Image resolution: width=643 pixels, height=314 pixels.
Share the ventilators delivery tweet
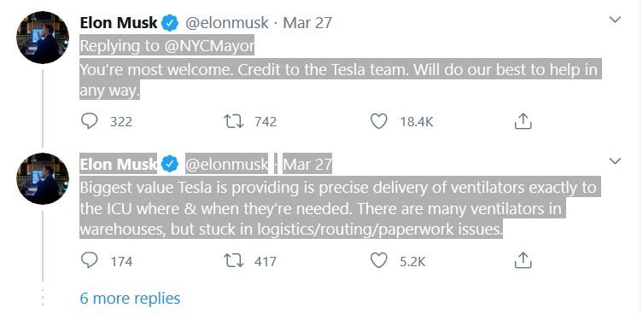pos(523,261)
